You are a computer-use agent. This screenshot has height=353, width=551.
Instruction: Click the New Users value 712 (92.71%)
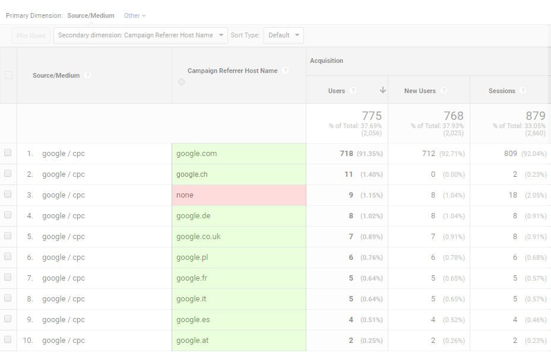(444, 154)
